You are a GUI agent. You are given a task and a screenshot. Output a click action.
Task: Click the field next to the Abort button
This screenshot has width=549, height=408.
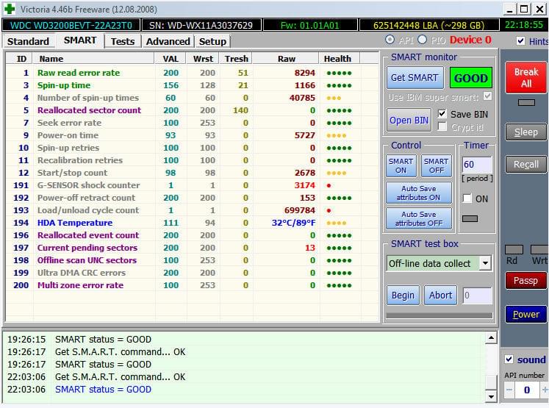(477, 296)
